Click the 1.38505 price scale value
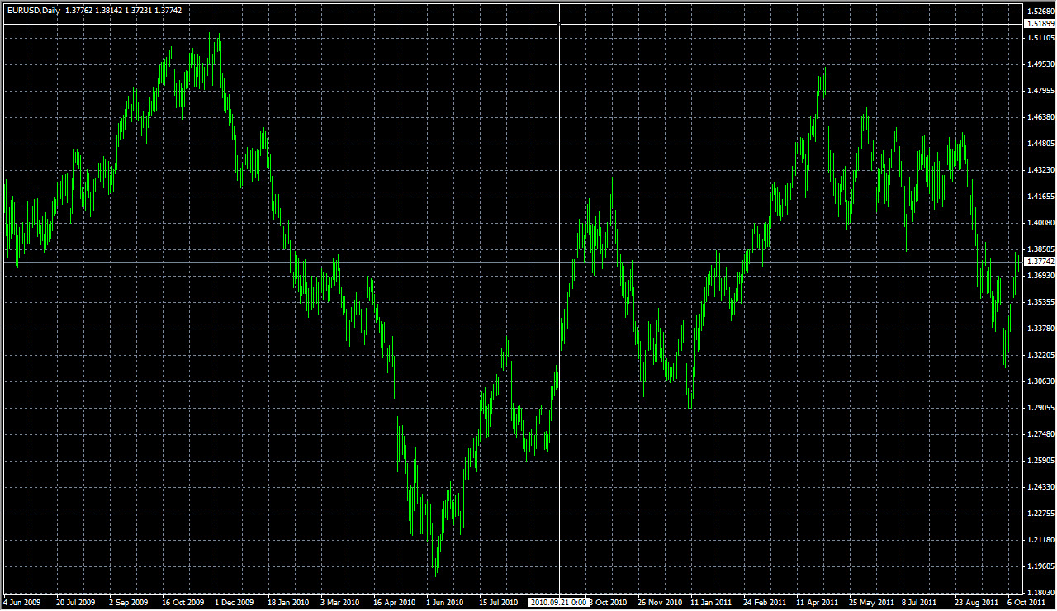Viewport: 1057px width, 611px height. (1041, 249)
